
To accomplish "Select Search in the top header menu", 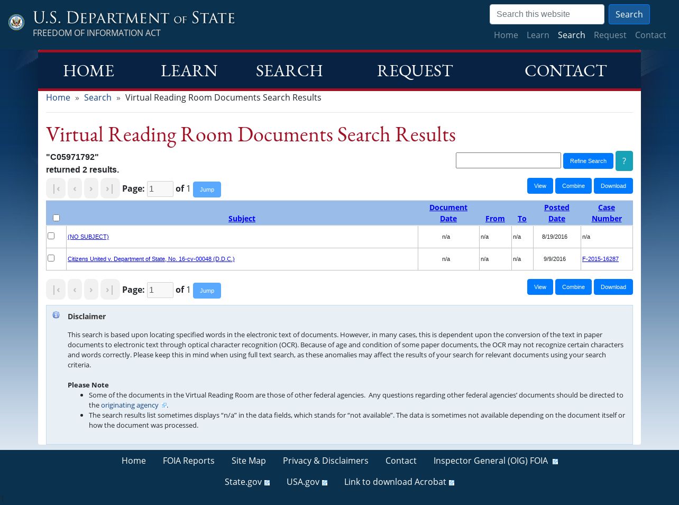I will [x=571, y=35].
